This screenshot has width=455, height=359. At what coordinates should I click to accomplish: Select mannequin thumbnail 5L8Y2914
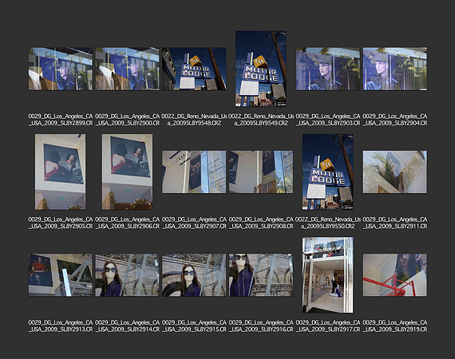click(128, 275)
